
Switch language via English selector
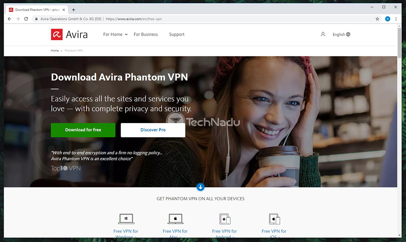click(x=341, y=35)
